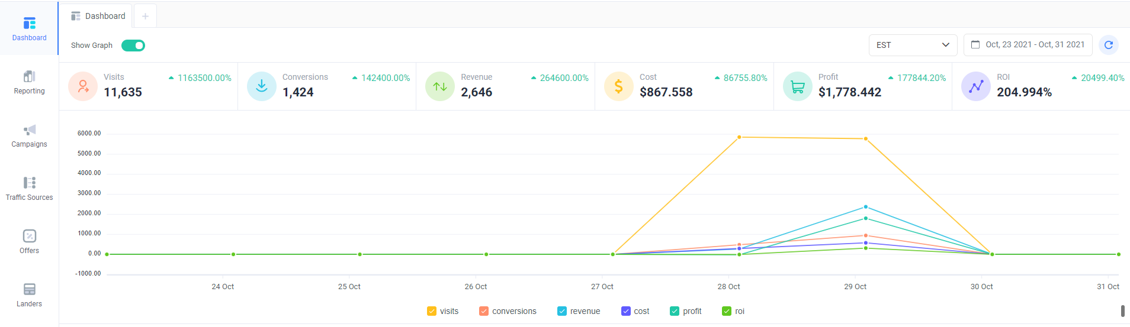1130x327 pixels.
Task: Hide the roi series in legend
Action: [x=727, y=311]
